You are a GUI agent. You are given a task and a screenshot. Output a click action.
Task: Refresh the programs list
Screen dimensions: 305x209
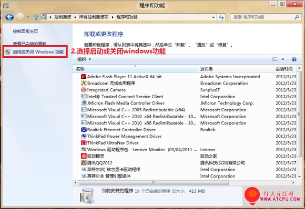[x=221, y=17]
